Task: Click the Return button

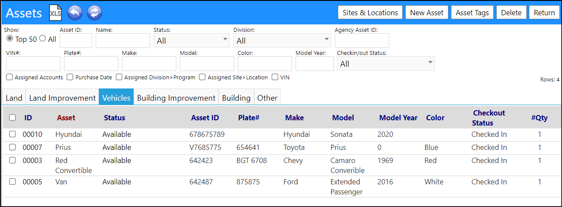Action: point(544,13)
